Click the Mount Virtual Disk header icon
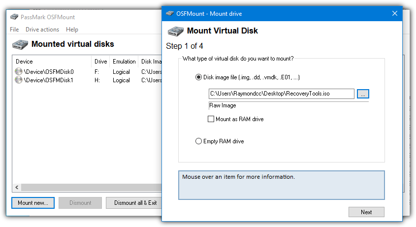The width and height of the screenshot is (416, 227). pos(176,31)
